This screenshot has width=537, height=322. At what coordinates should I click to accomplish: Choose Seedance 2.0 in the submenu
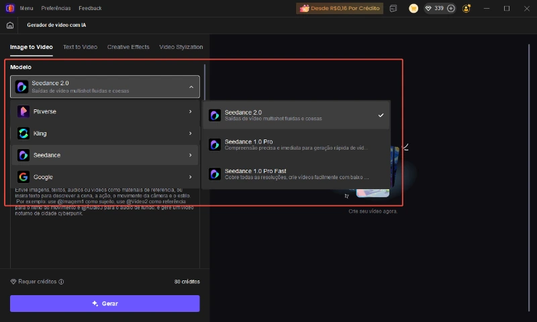pyautogui.click(x=296, y=115)
